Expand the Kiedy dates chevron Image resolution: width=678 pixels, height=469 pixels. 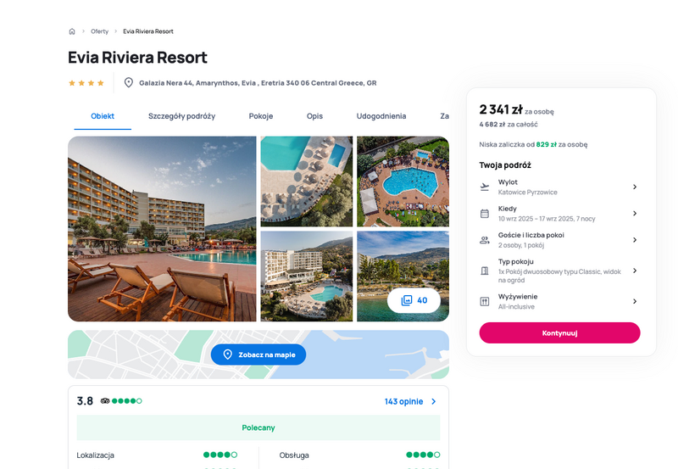click(635, 214)
